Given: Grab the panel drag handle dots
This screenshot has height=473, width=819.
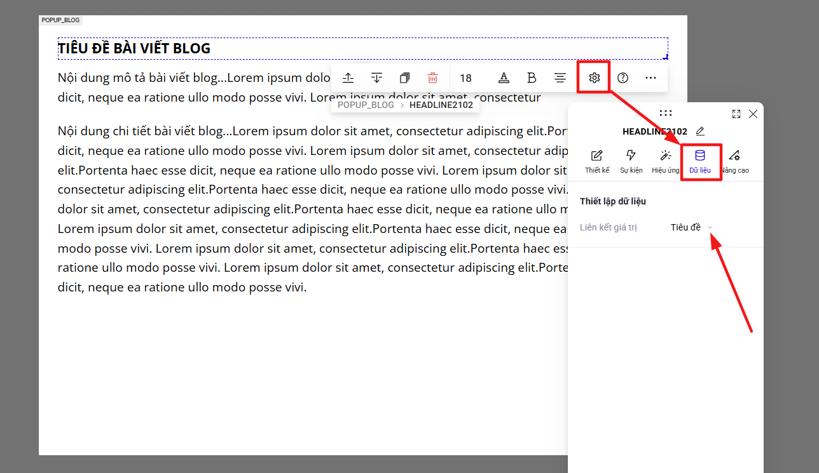Looking at the screenshot, I should [666, 113].
